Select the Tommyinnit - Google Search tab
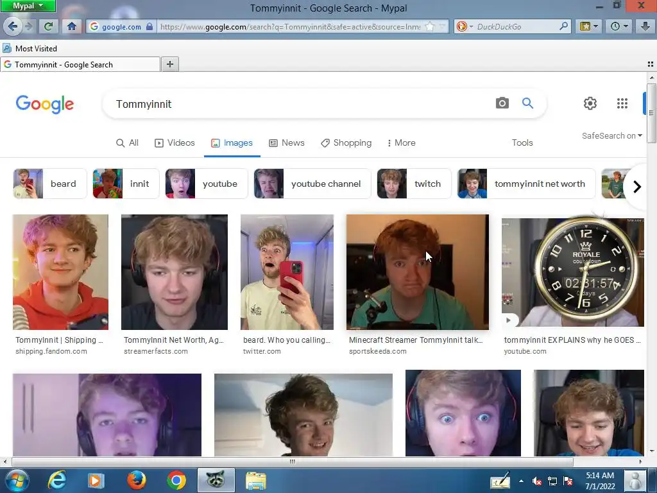This screenshot has width=657, height=493. (80, 65)
